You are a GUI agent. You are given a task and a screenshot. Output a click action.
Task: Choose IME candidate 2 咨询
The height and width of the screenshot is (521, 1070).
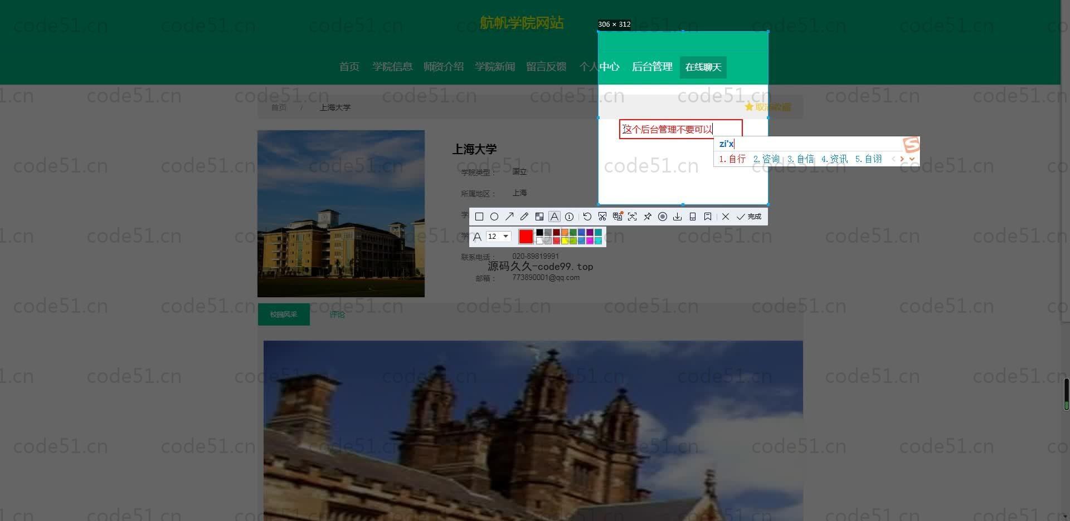tap(766, 159)
